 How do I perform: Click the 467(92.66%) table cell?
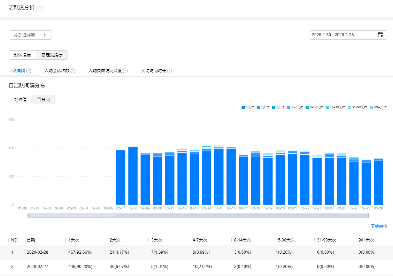pyautogui.click(x=80, y=252)
